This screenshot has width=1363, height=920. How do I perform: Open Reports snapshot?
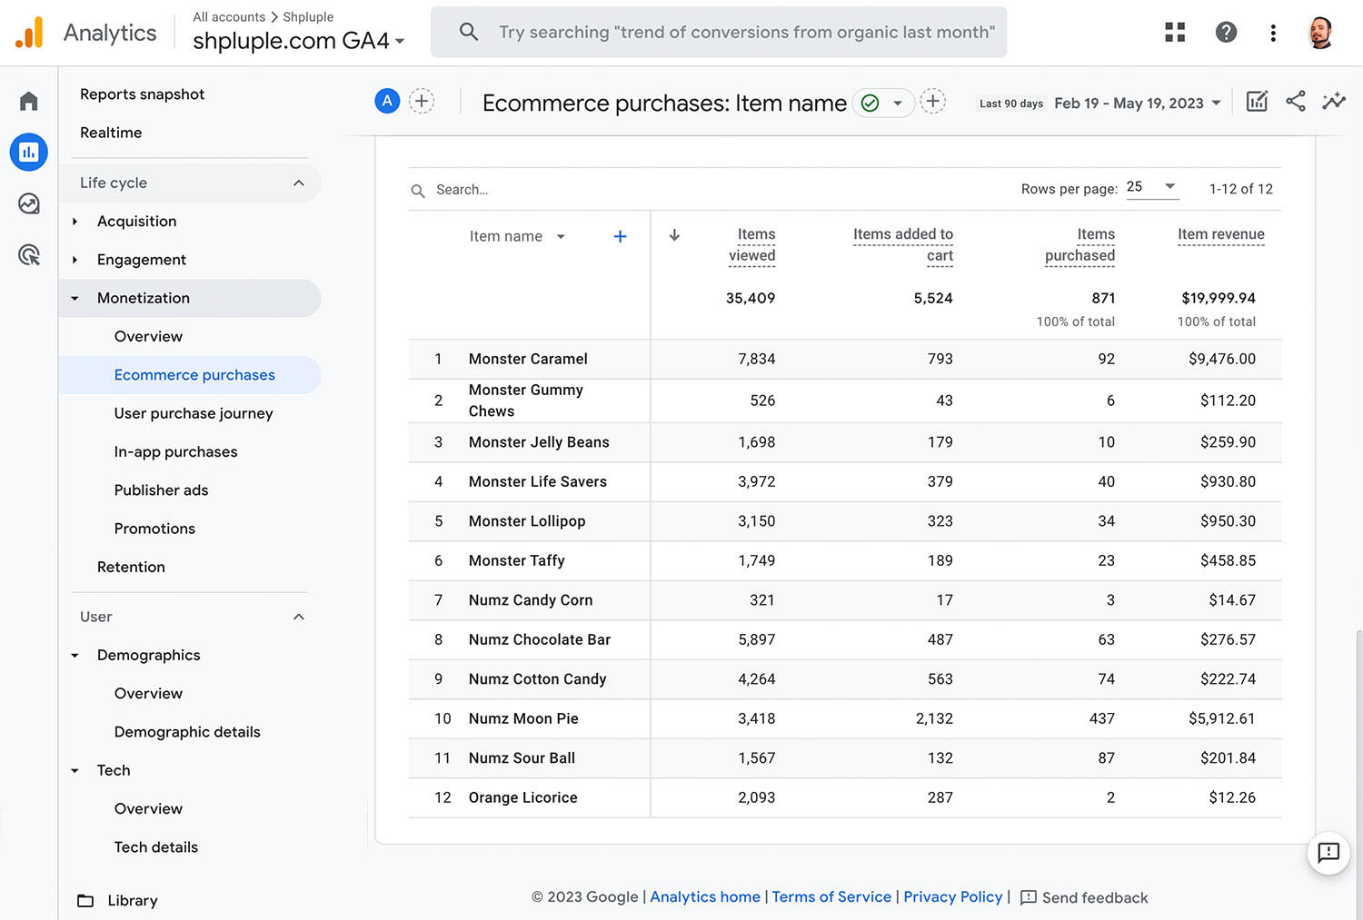[142, 94]
